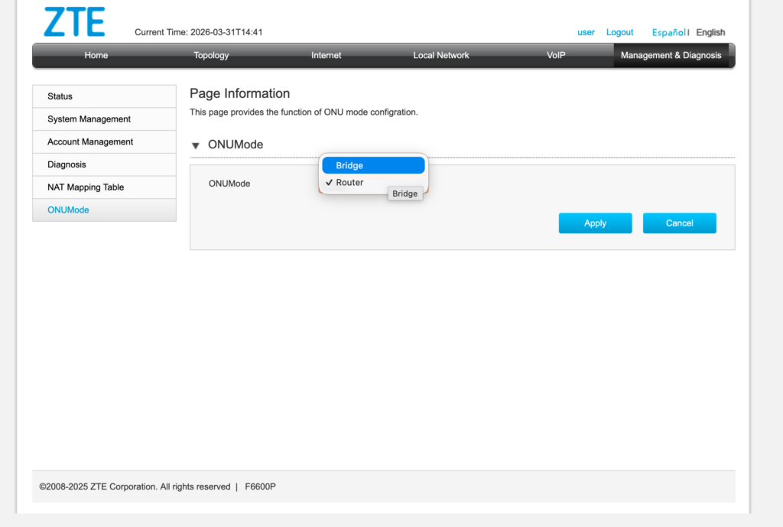Go to Account Management section

104,142
